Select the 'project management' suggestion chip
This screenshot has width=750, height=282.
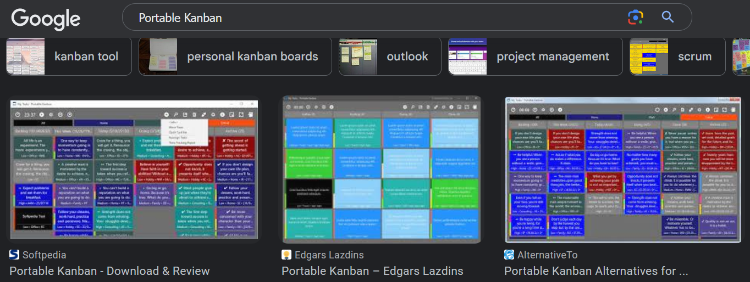pyautogui.click(x=535, y=57)
